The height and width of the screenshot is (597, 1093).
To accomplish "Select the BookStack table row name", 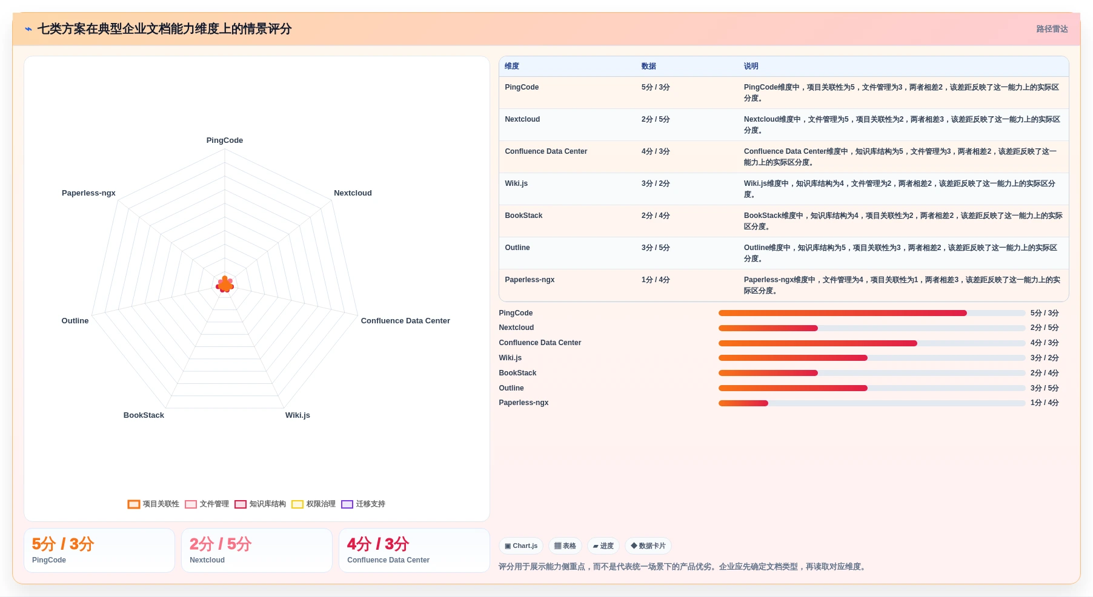I will 523,216.
